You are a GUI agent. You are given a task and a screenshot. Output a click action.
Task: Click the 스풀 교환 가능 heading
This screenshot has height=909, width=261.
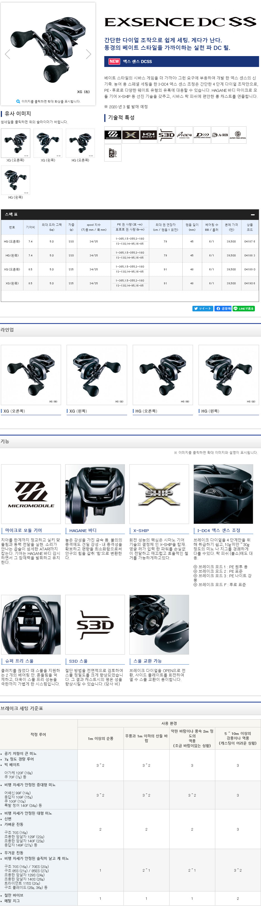point(148,661)
